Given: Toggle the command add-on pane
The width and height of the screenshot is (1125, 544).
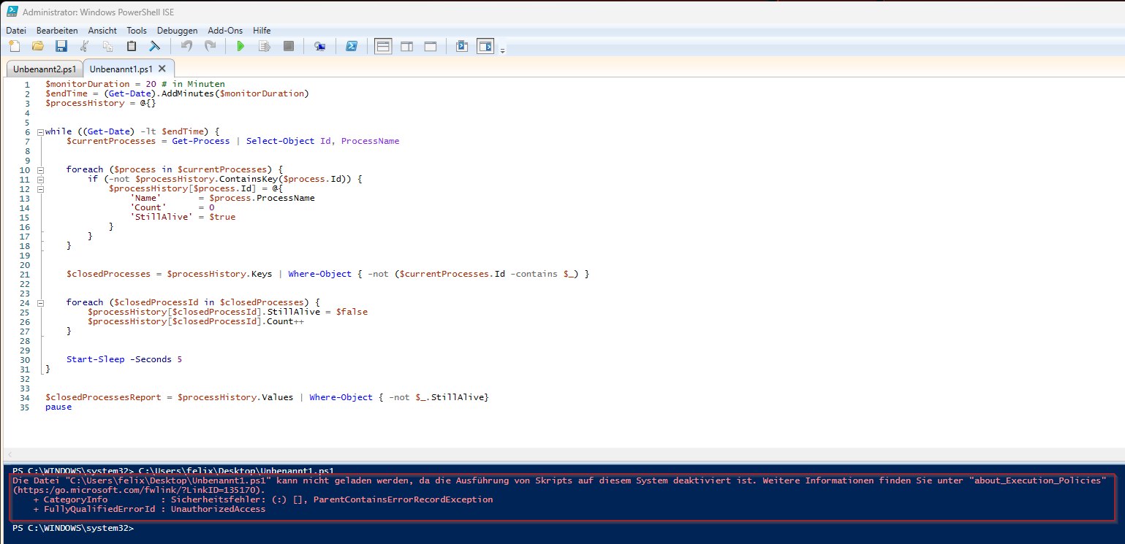Looking at the screenshot, I should click(485, 47).
